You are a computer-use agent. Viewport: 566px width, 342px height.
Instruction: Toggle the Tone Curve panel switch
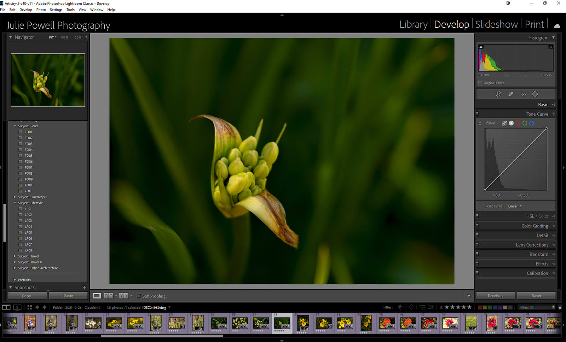[x=477, y=114]
